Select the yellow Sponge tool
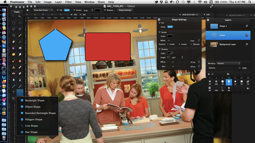 click(x=14, y=54)
